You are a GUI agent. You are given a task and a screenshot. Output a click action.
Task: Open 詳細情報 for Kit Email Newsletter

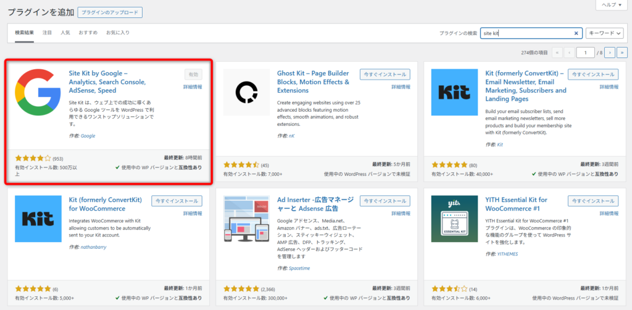click(609, 86)
